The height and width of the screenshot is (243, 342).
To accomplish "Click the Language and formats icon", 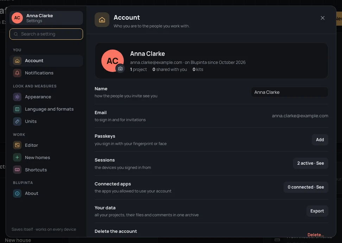I will pyautogui.click(x=17, y=109).
